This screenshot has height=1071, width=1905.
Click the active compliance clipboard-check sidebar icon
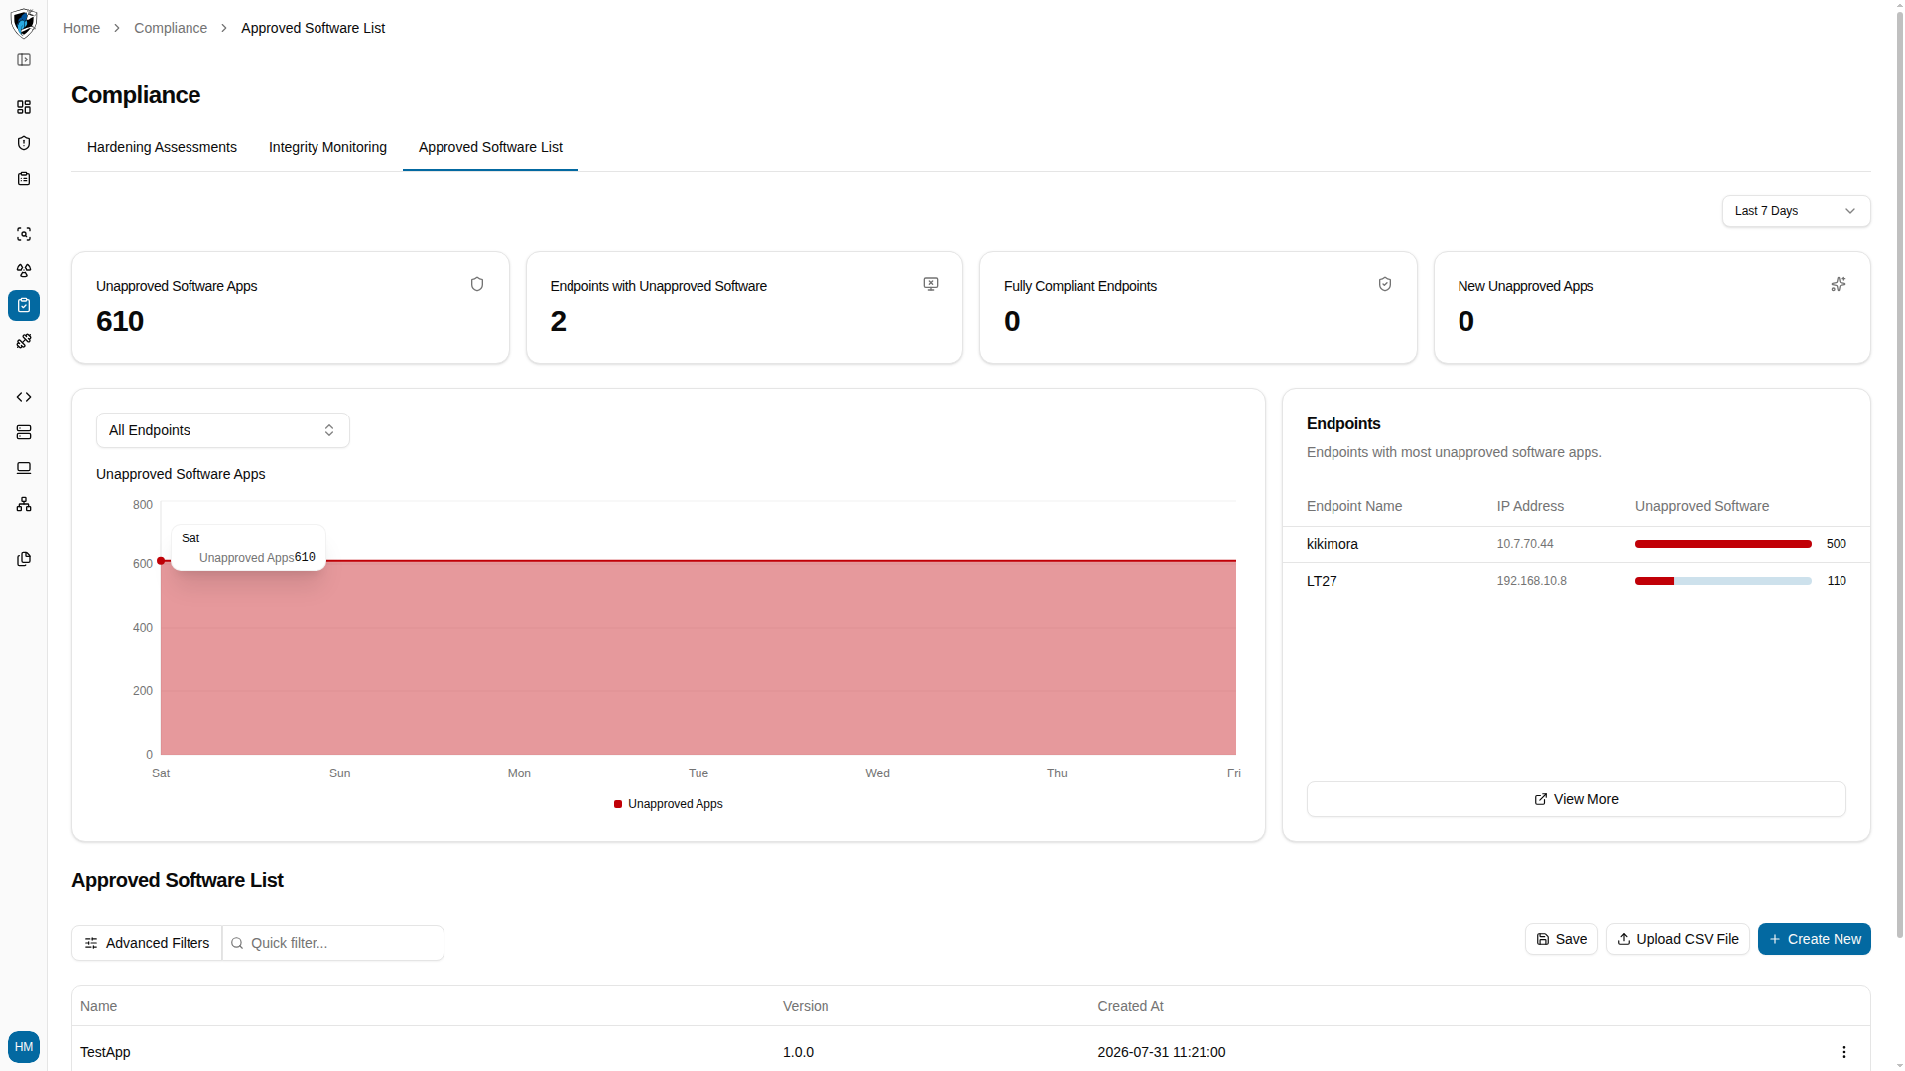tap(24, 305)
